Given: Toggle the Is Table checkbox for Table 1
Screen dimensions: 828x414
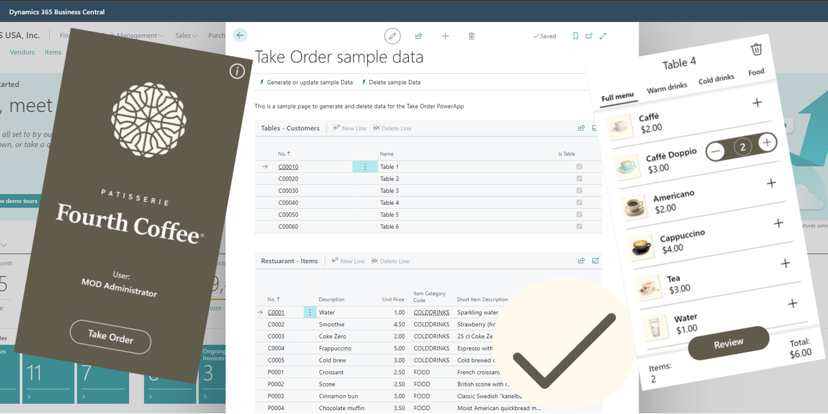Looking at the screenshot, I should click(x=579, y=167).
